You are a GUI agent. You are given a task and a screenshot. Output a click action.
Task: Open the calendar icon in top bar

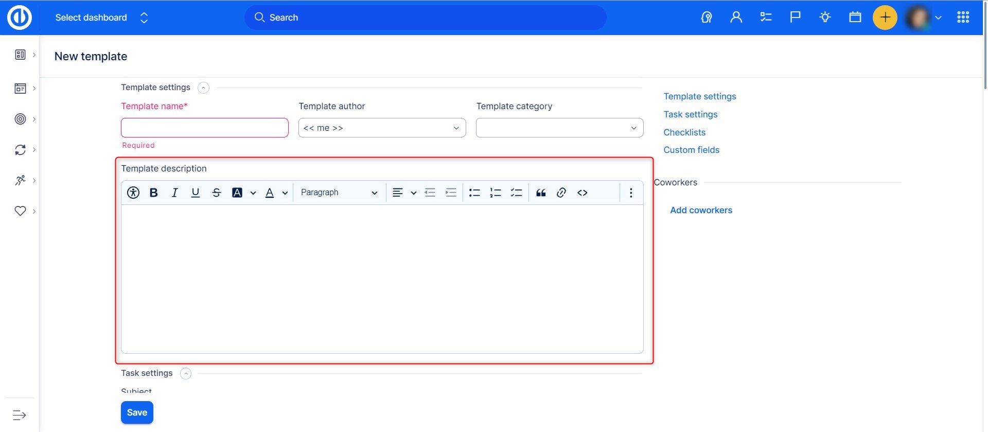855,18
